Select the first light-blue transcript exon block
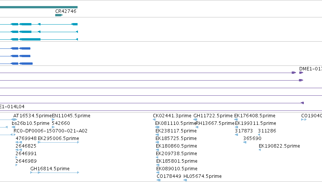 click(14, 24)
